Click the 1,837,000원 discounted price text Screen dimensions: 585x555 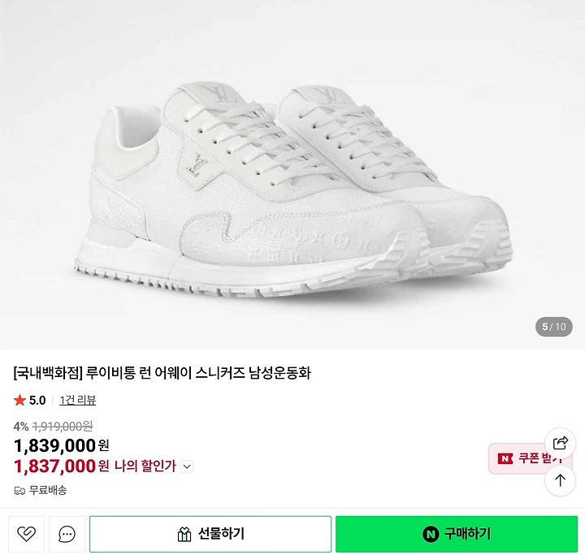[62, 466]
